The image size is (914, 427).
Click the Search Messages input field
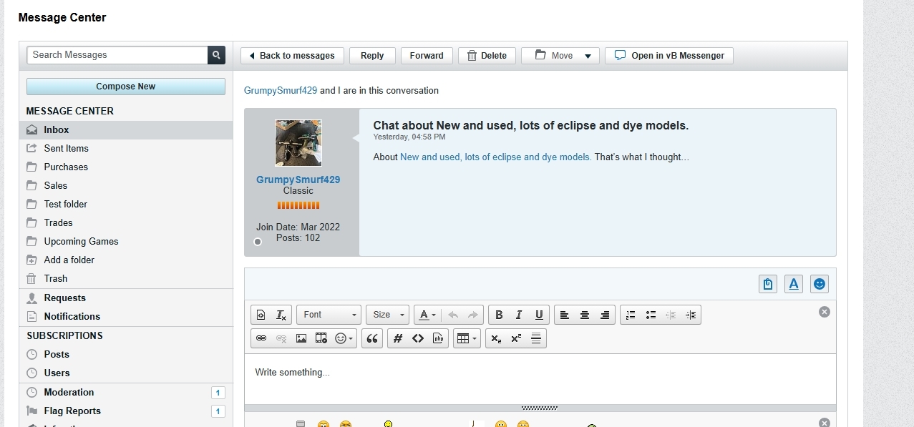click(x=117, y=55)
